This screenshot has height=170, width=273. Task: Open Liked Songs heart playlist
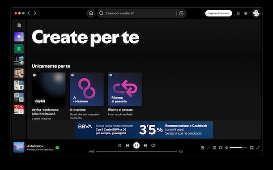tap(19, 37)
